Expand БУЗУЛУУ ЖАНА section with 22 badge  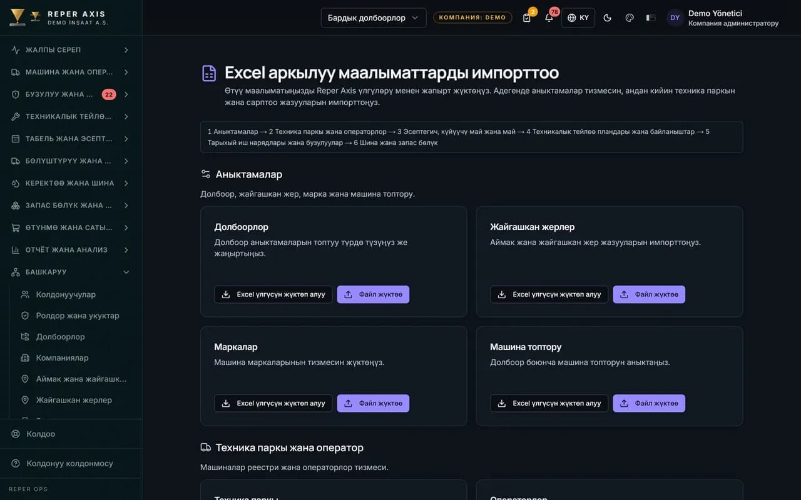tap(71, 94)
